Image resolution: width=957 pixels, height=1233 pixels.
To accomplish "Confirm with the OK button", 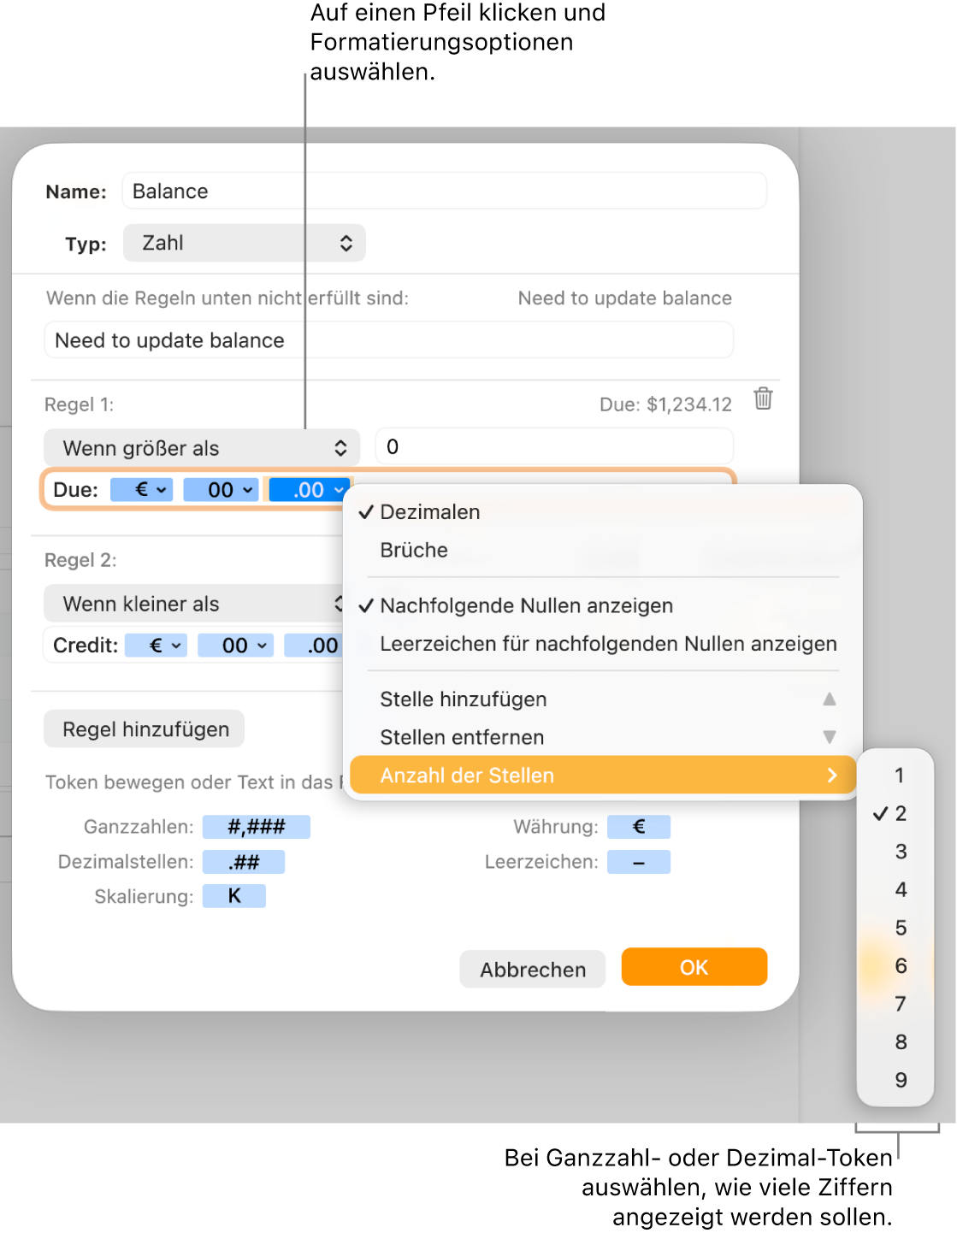I will click(x=694, y=967).
